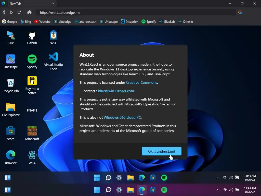Open the Browser desktop icon
The width and height of the screenshot is (261, 196).
(11, 157)
